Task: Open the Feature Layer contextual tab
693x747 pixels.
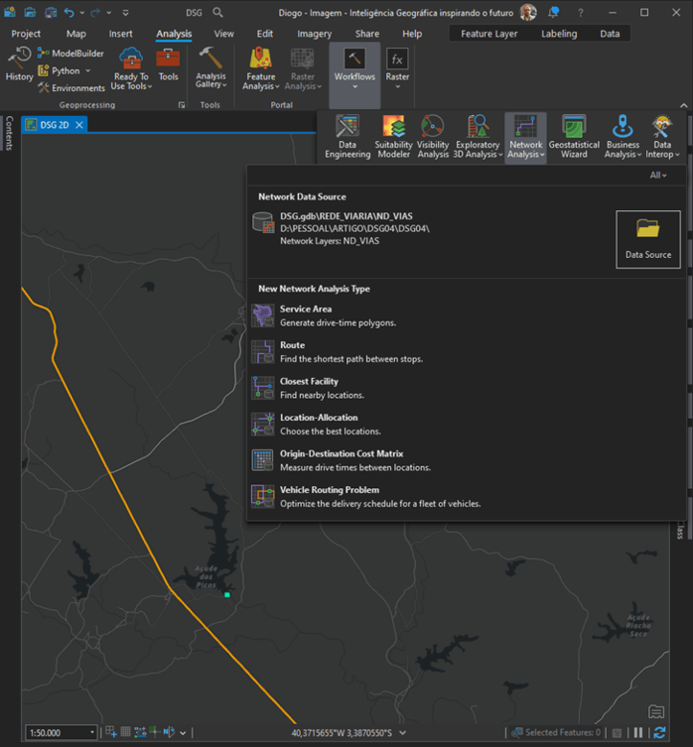Action: [489, 34]
